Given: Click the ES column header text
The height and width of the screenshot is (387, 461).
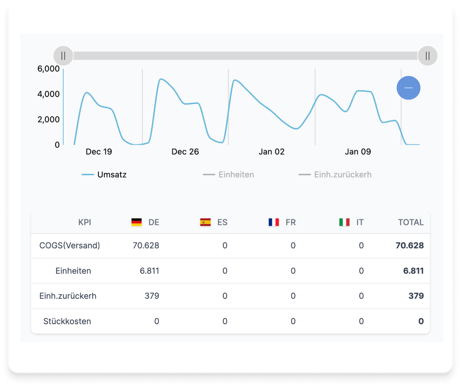Looking at the screenshot, I should point(222,222).
